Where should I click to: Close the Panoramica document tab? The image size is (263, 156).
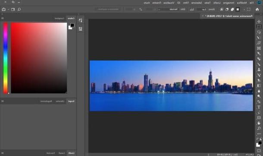[x=203, y=16]
